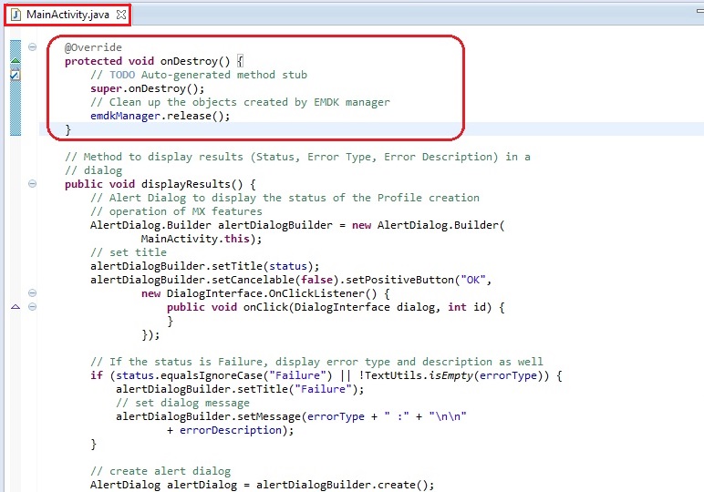Screen dimensions: 704x492
Task: Click the Java file icon on MainActivity.java tab
Action: [15, 15]
